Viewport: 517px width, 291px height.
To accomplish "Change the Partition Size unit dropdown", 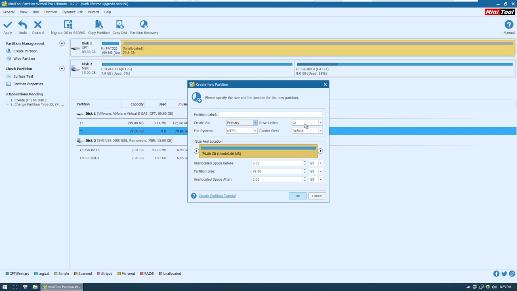I will tap(316, 171).
